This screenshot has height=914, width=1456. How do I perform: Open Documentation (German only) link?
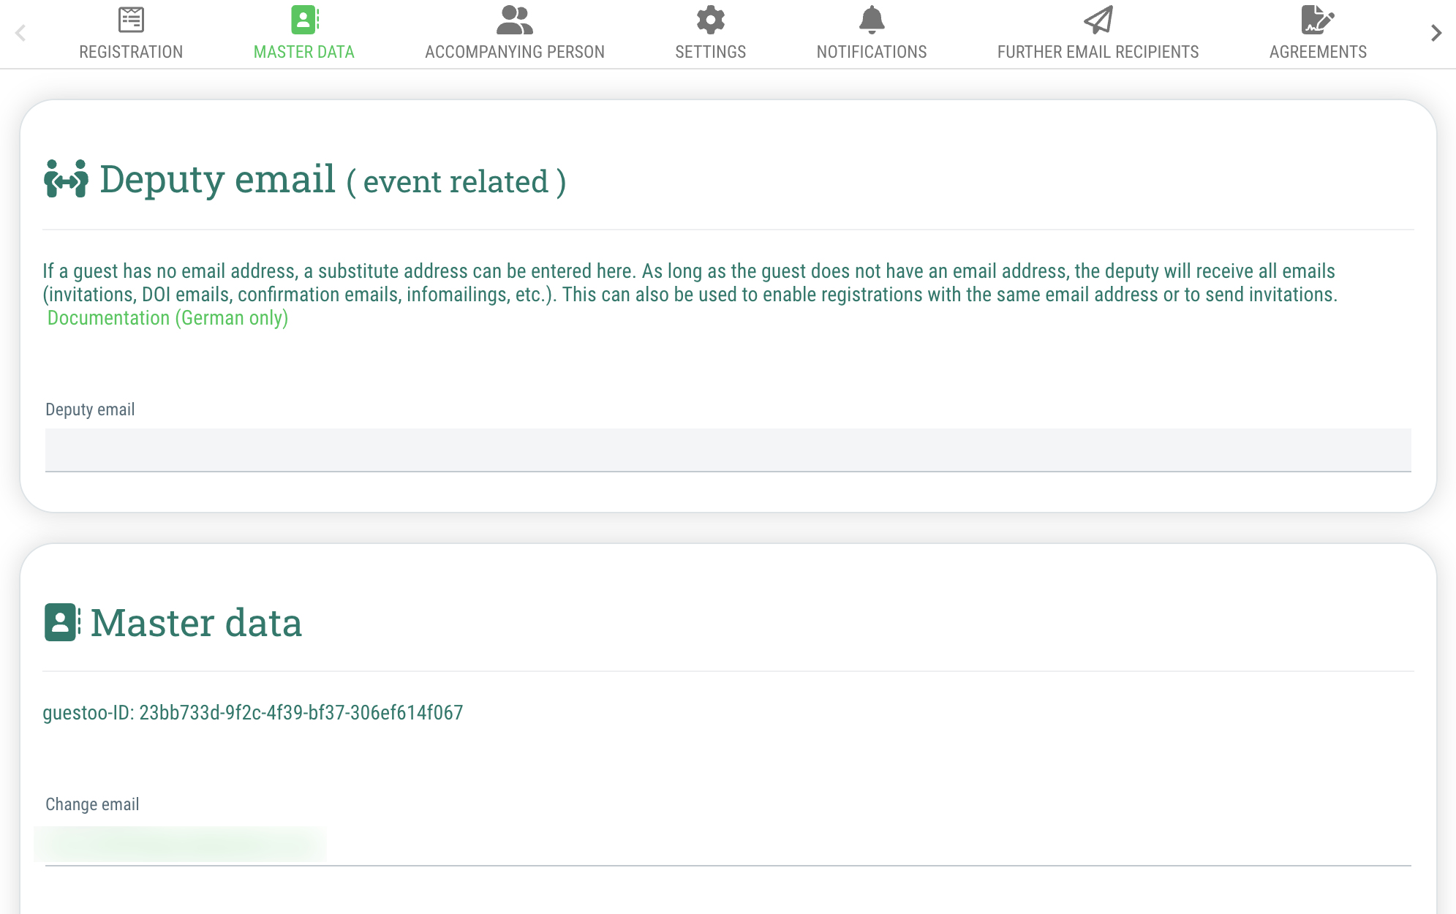click(x=168, y=318)
